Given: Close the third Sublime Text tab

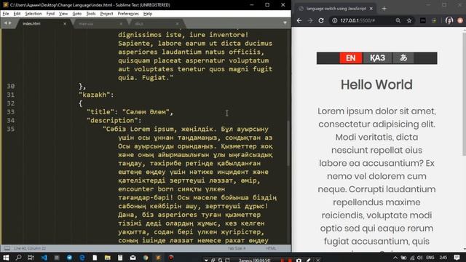Looking at the screenshot, I should pos(177,23).
